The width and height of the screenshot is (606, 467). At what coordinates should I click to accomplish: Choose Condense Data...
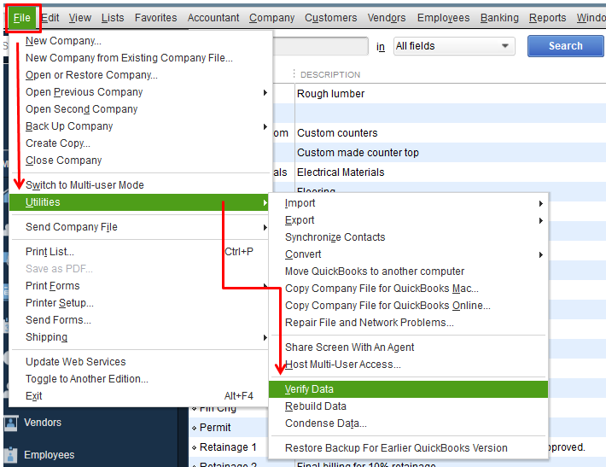[409, 423]
